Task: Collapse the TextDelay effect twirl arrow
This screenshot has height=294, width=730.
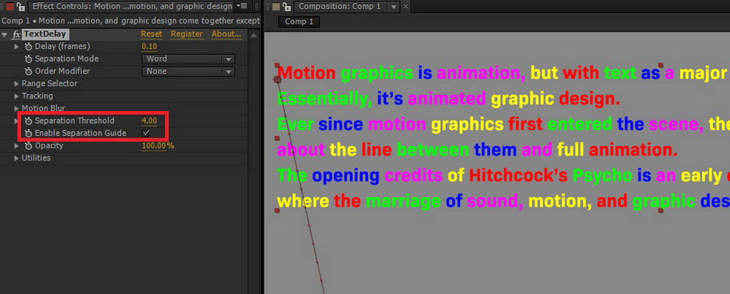Action: (5, 35)
